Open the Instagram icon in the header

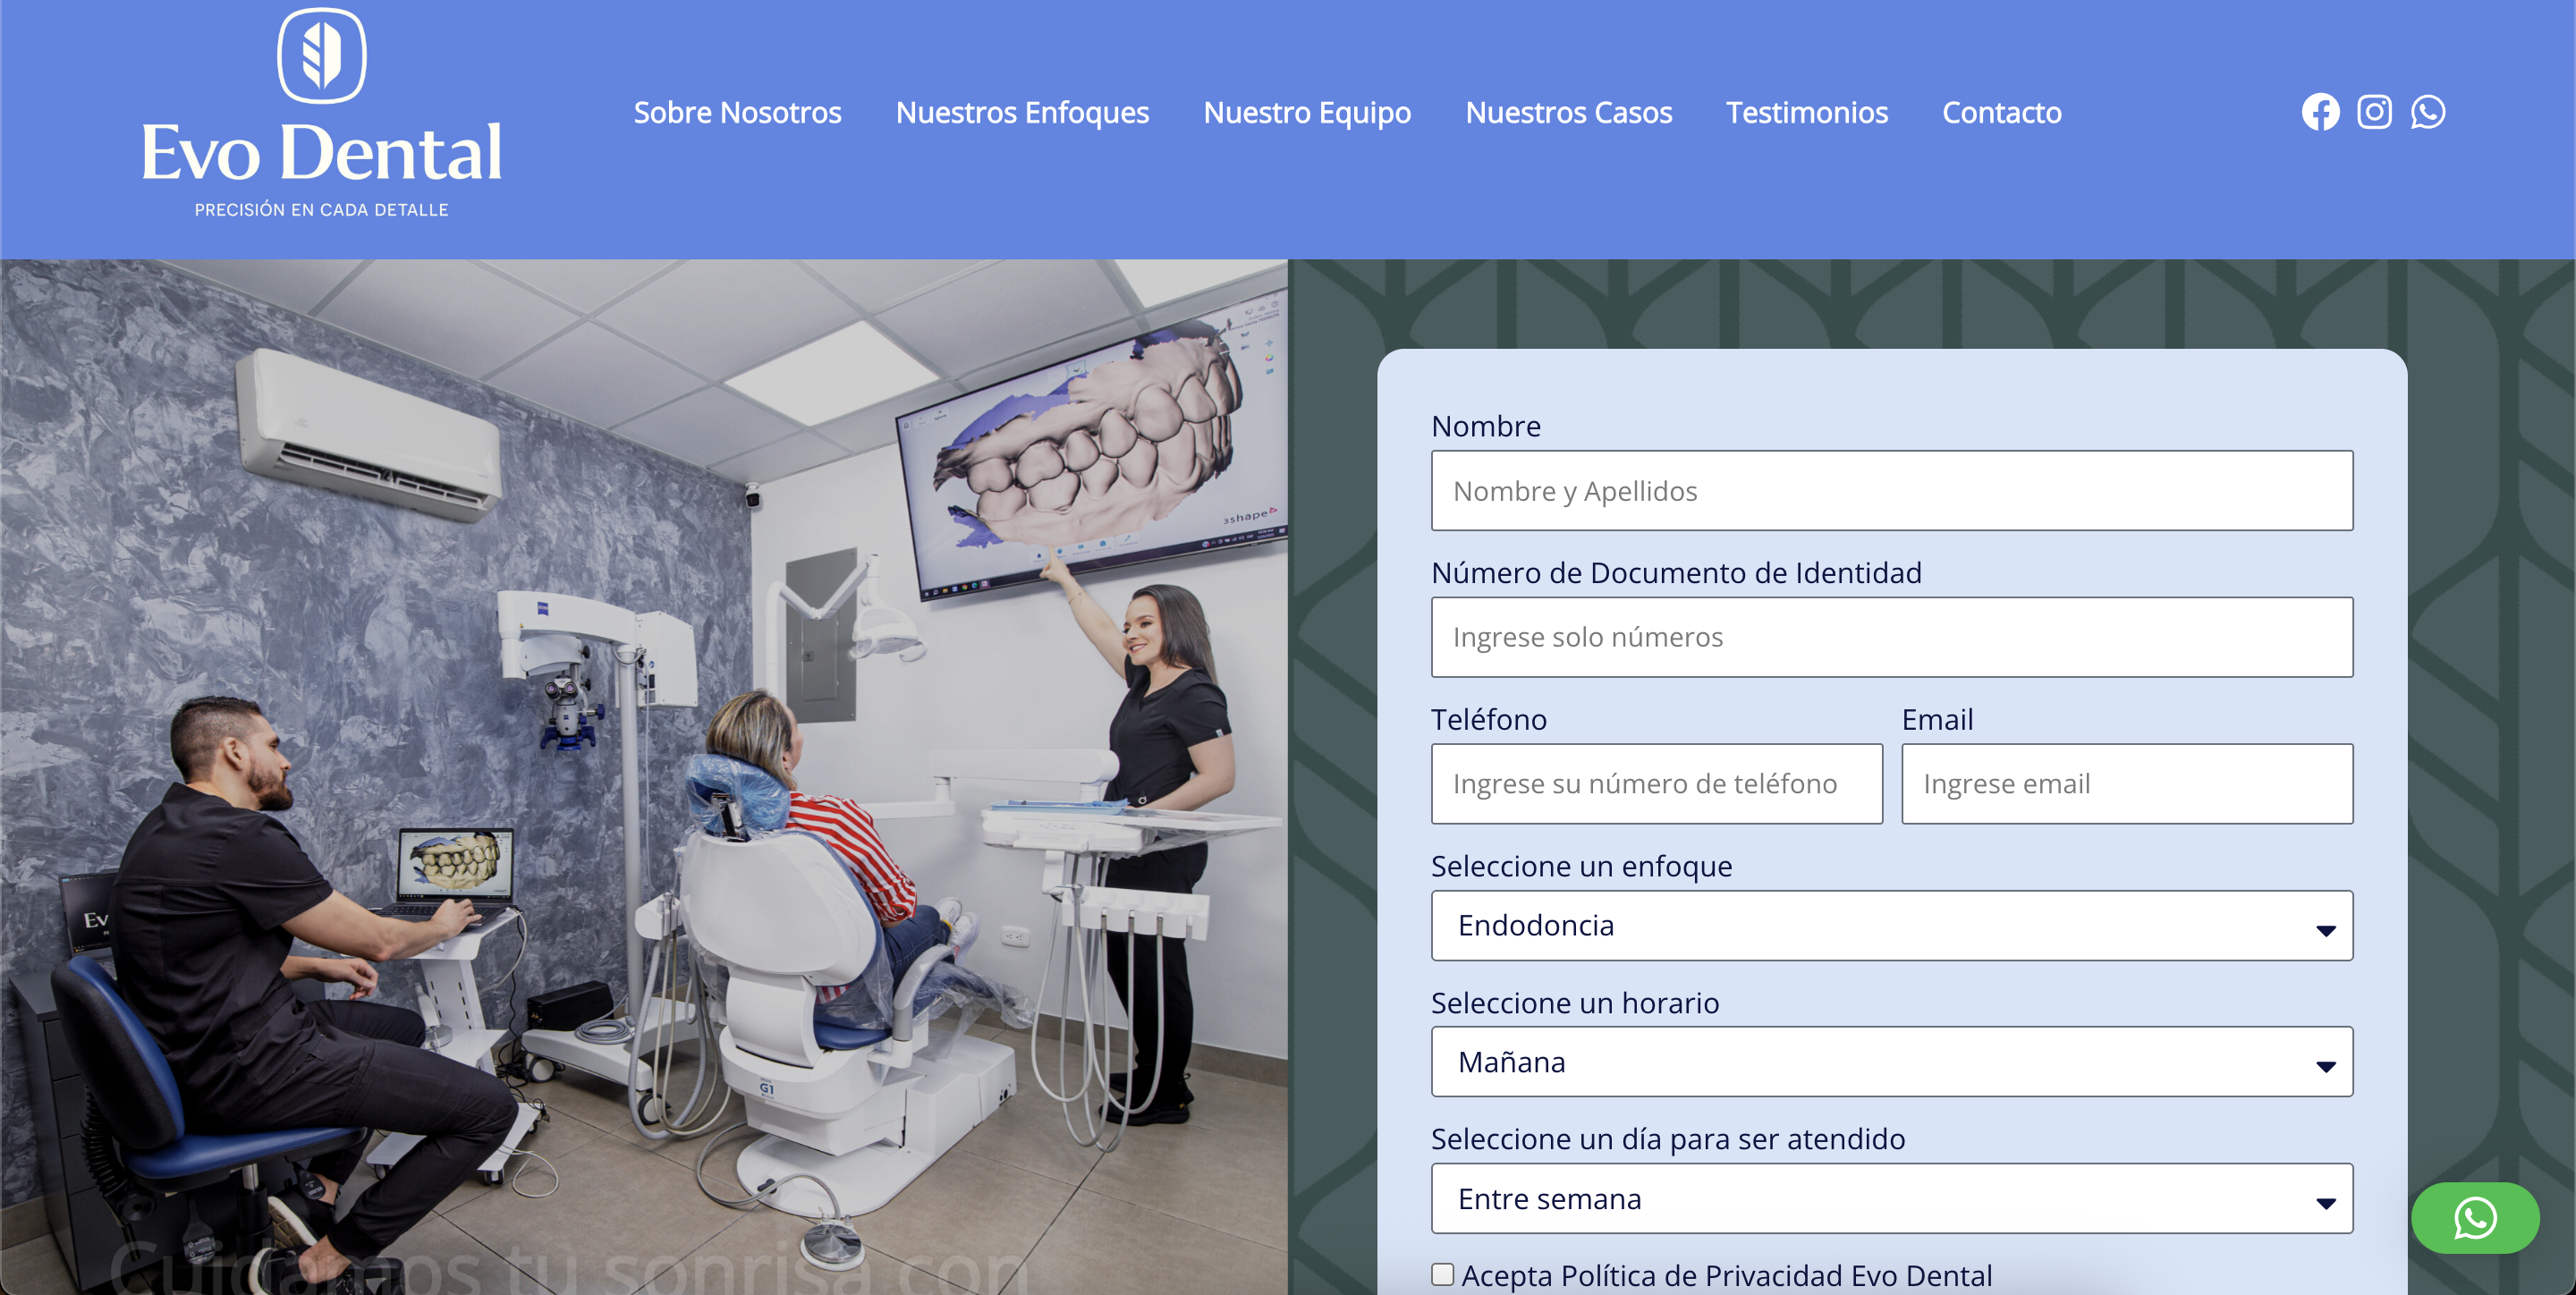[x=2375, y=112]
